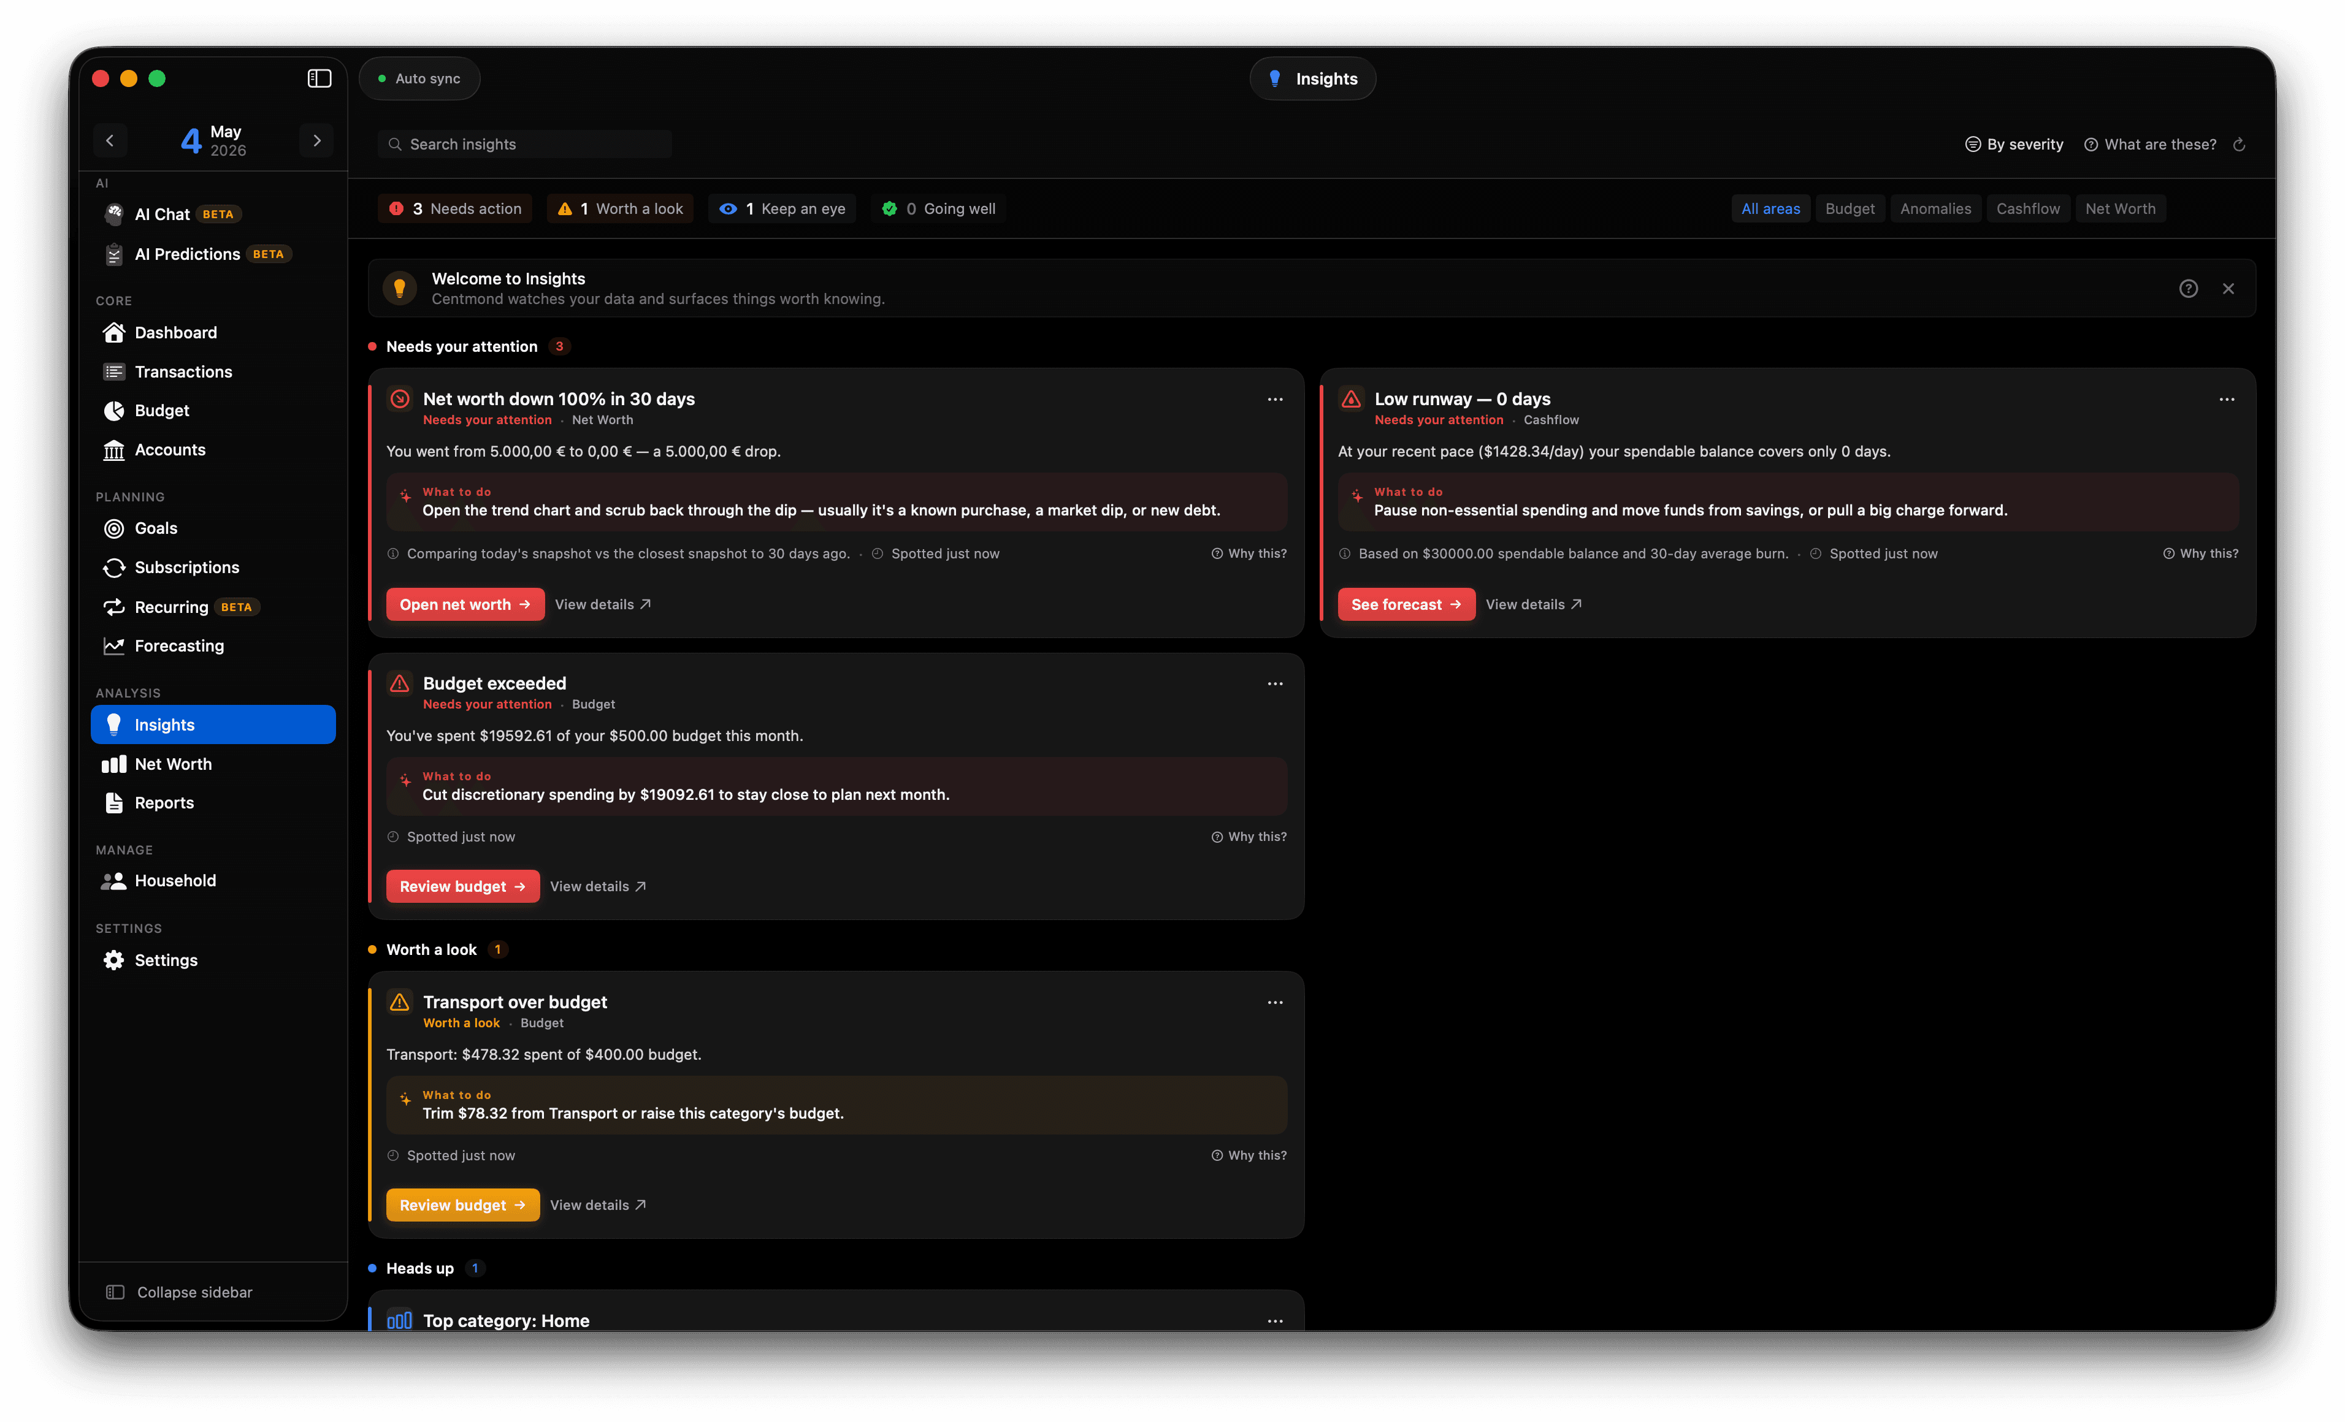This screenshot has height=1422, width=2345.
Task: Open the Budget page in sidebar
Action: click(x=213, y=410)
